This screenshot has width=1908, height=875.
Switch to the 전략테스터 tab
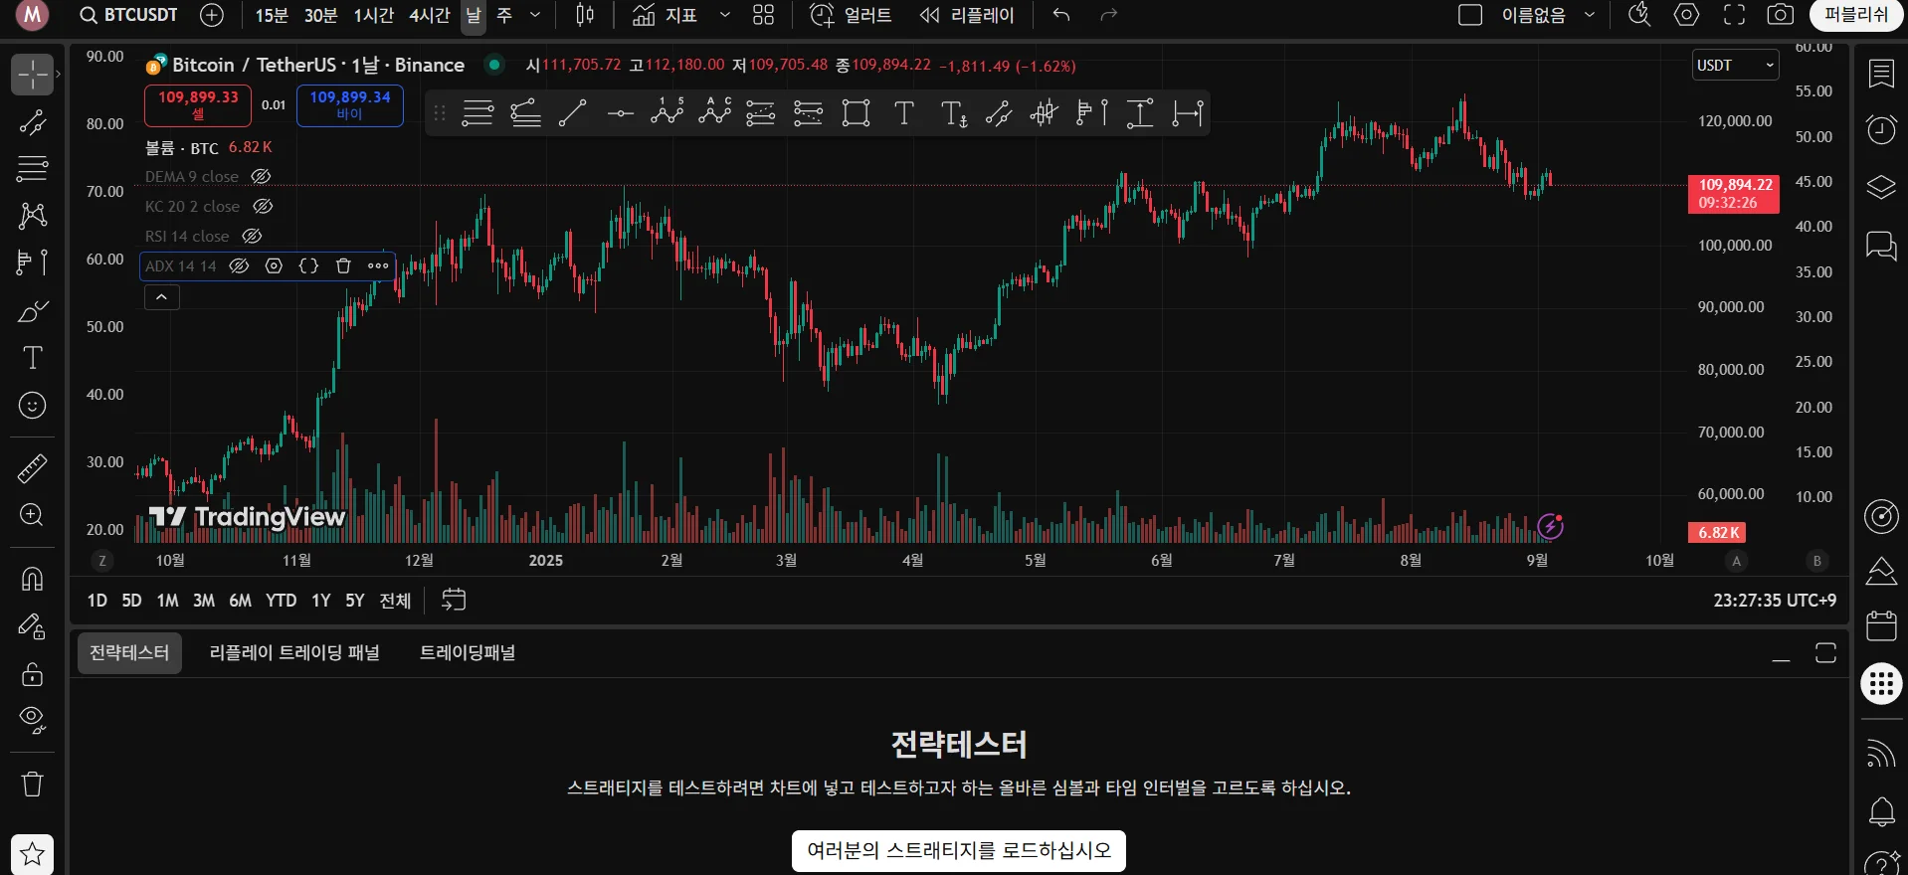(129, 653)
